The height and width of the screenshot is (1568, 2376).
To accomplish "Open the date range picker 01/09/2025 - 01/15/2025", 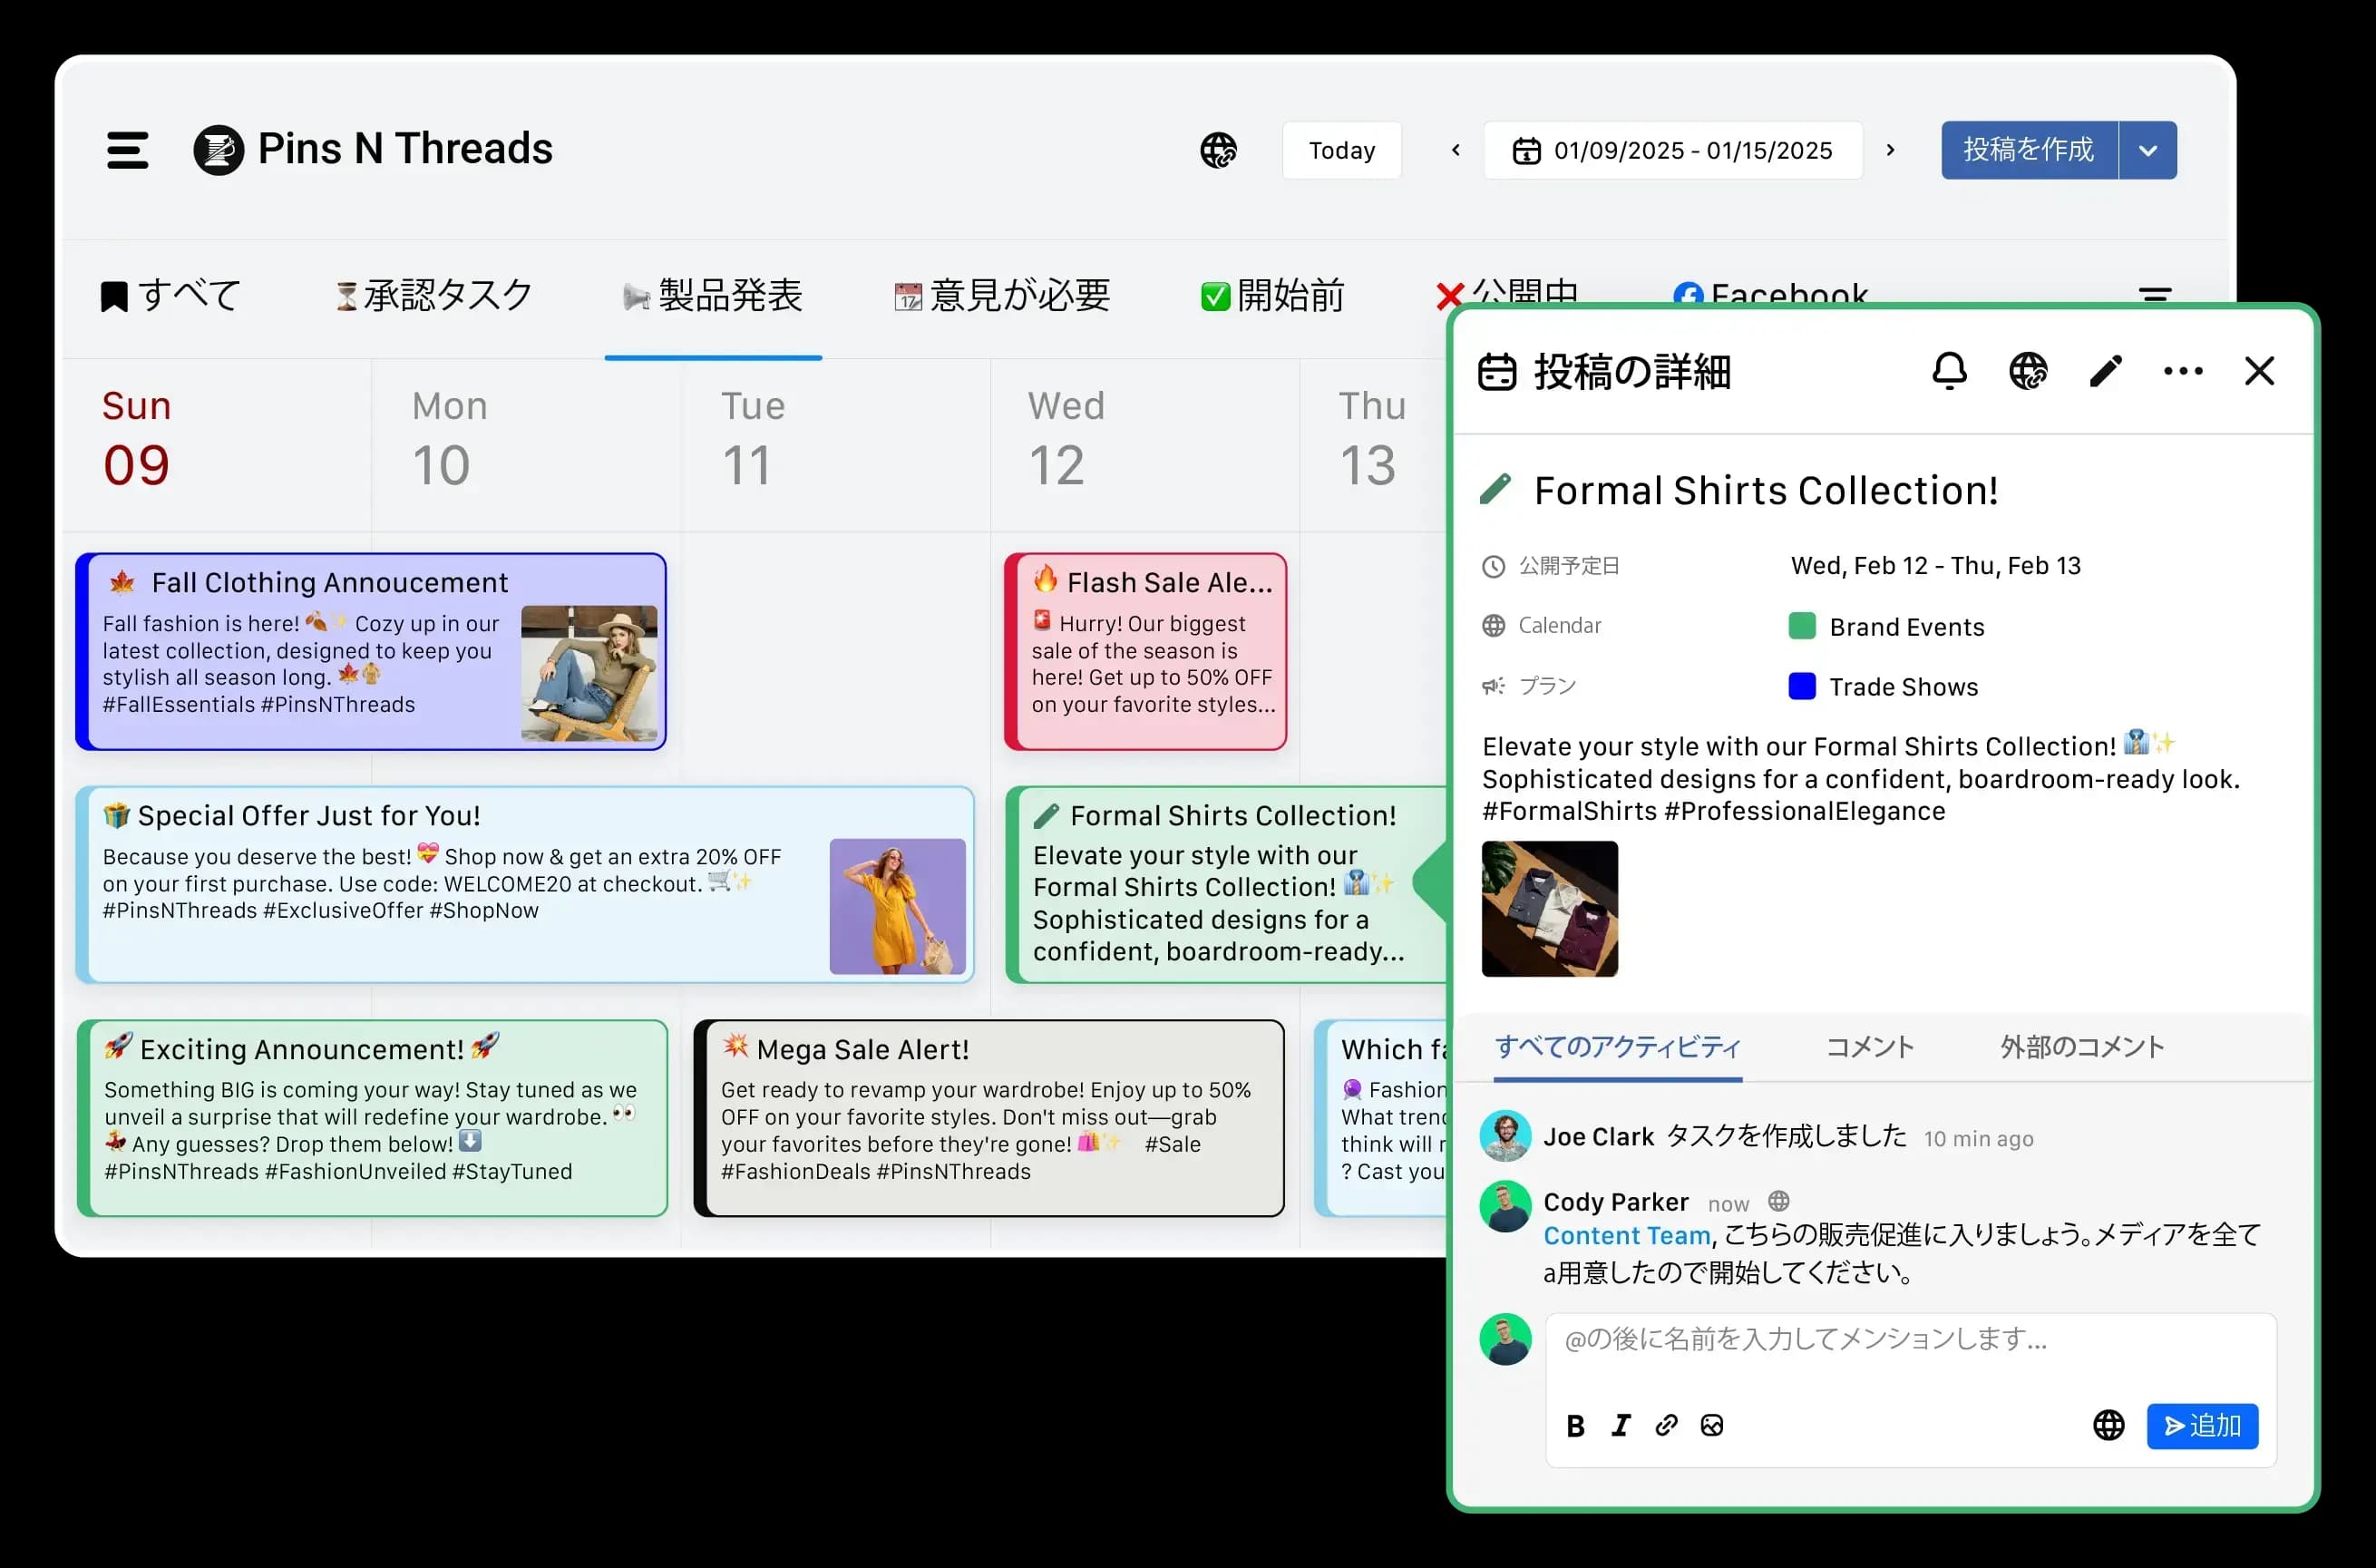I will (1673, 150).
